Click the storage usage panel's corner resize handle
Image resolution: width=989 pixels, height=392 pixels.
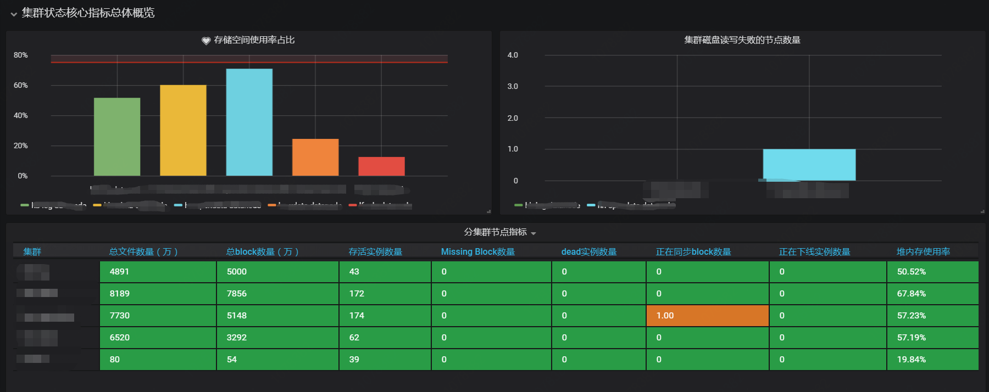(488, 211)
